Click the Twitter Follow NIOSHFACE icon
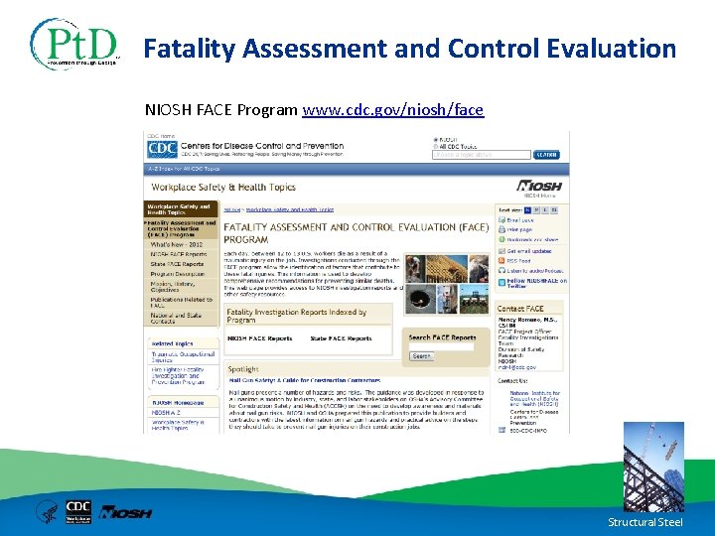 501,283
